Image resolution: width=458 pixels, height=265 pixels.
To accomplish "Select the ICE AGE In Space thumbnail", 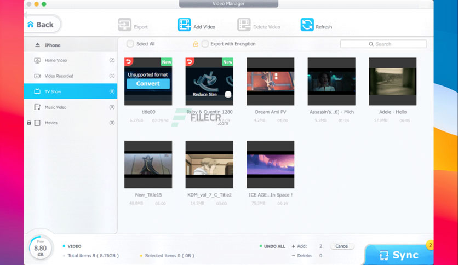I will tap(271, 165).
